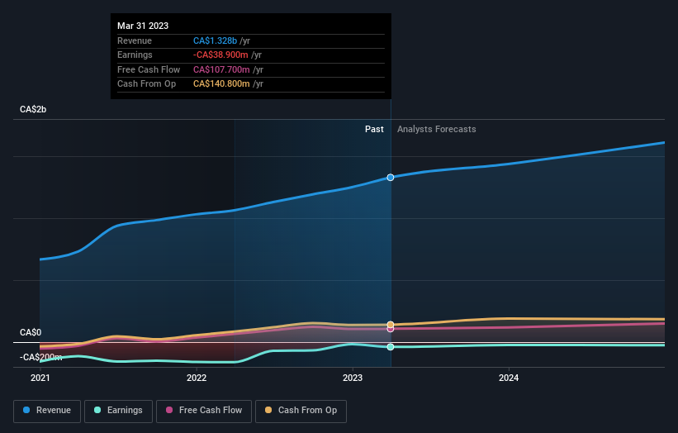
Task: Toggle the Free Cash Flow legend button
Action: (204, 411)
